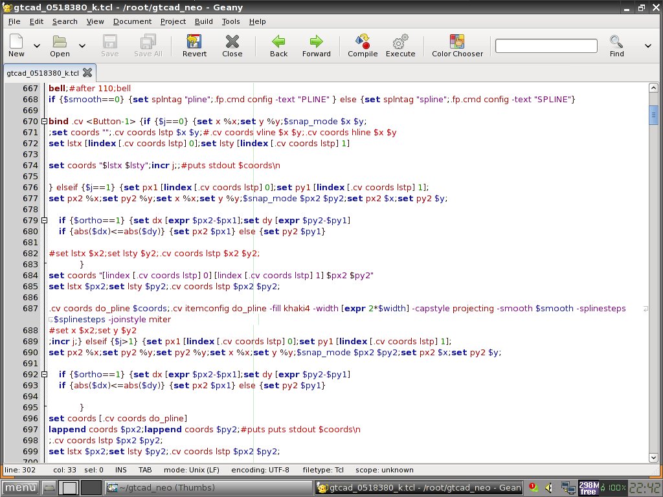
Task: Navigate Back with green left arrow
Action: [278, 45]
